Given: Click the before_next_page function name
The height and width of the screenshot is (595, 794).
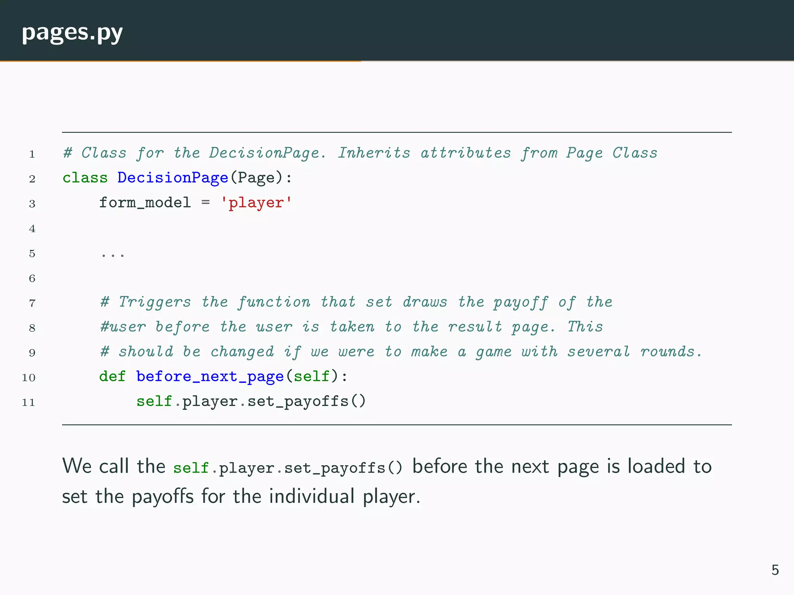Looking at the screenshot, I should click(x=210, y=376).
